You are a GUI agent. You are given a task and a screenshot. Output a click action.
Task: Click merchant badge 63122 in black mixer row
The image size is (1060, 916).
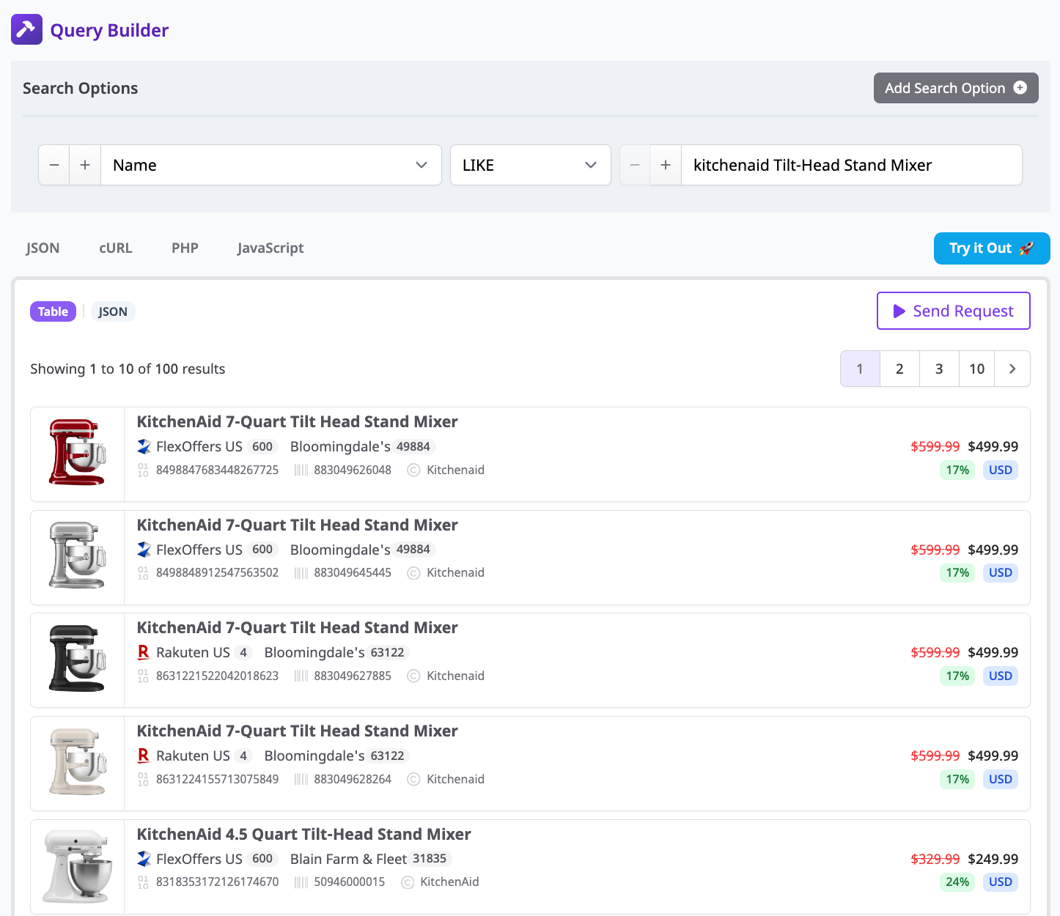387,652
